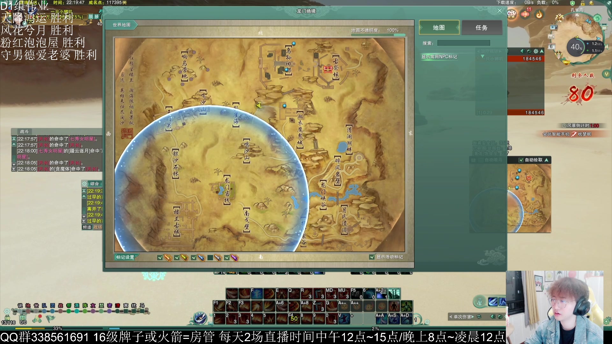
Task: Open the red lantern event icon
Action: [525, 14]
